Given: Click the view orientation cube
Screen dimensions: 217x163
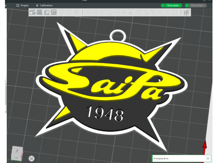Looking at the screenshot, I should [x=17, y=153].
